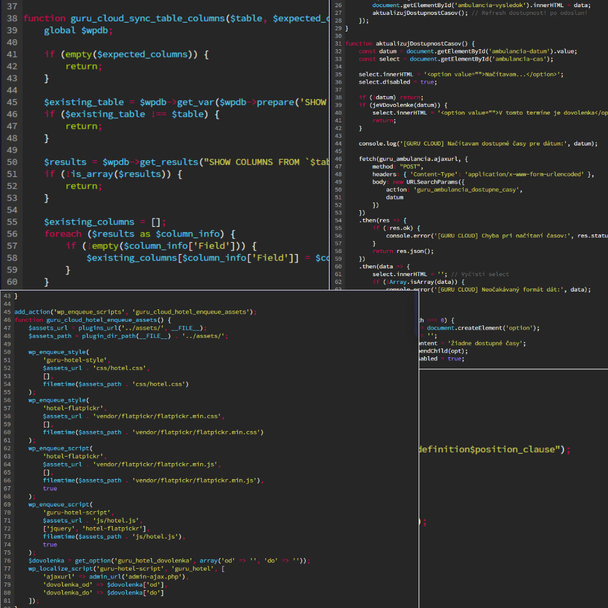
Task: Click the add_action 'wp_enqueue_scripts' line
Action: point(135,312)
